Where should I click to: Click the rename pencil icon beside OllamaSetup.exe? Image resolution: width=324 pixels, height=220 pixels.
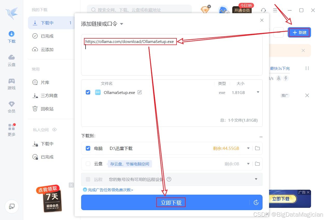click(x=140, y=92)
